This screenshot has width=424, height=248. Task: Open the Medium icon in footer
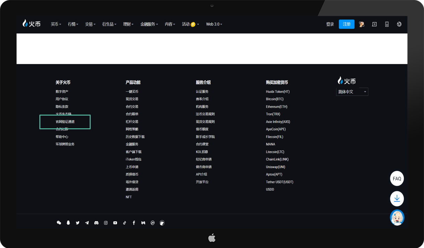pyautogui.click(x=143, y=223)
